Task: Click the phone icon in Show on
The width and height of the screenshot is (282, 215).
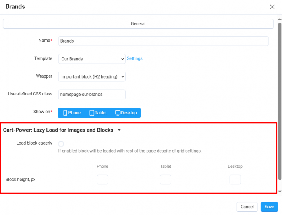Action: pos(65,113)
